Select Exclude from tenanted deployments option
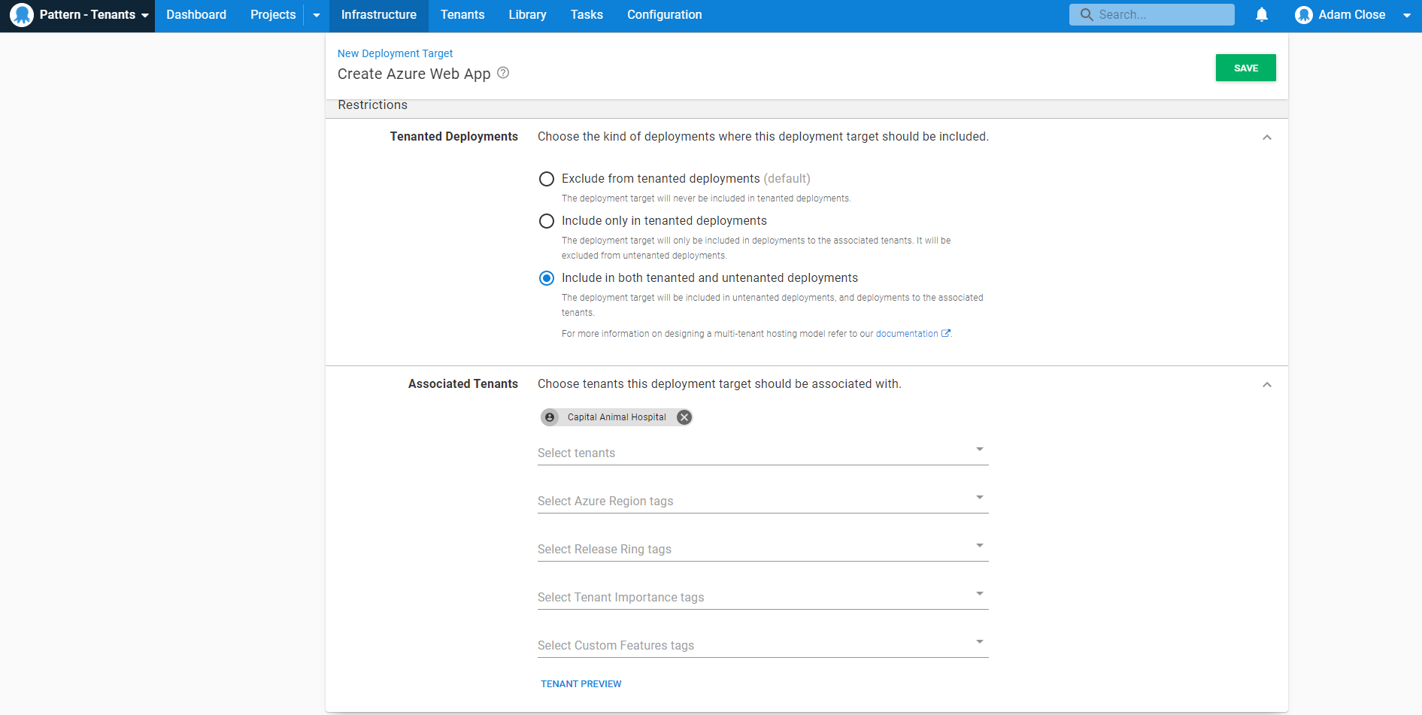Image resolution: width=1422 pixels, height=715 pixels. 547,179
